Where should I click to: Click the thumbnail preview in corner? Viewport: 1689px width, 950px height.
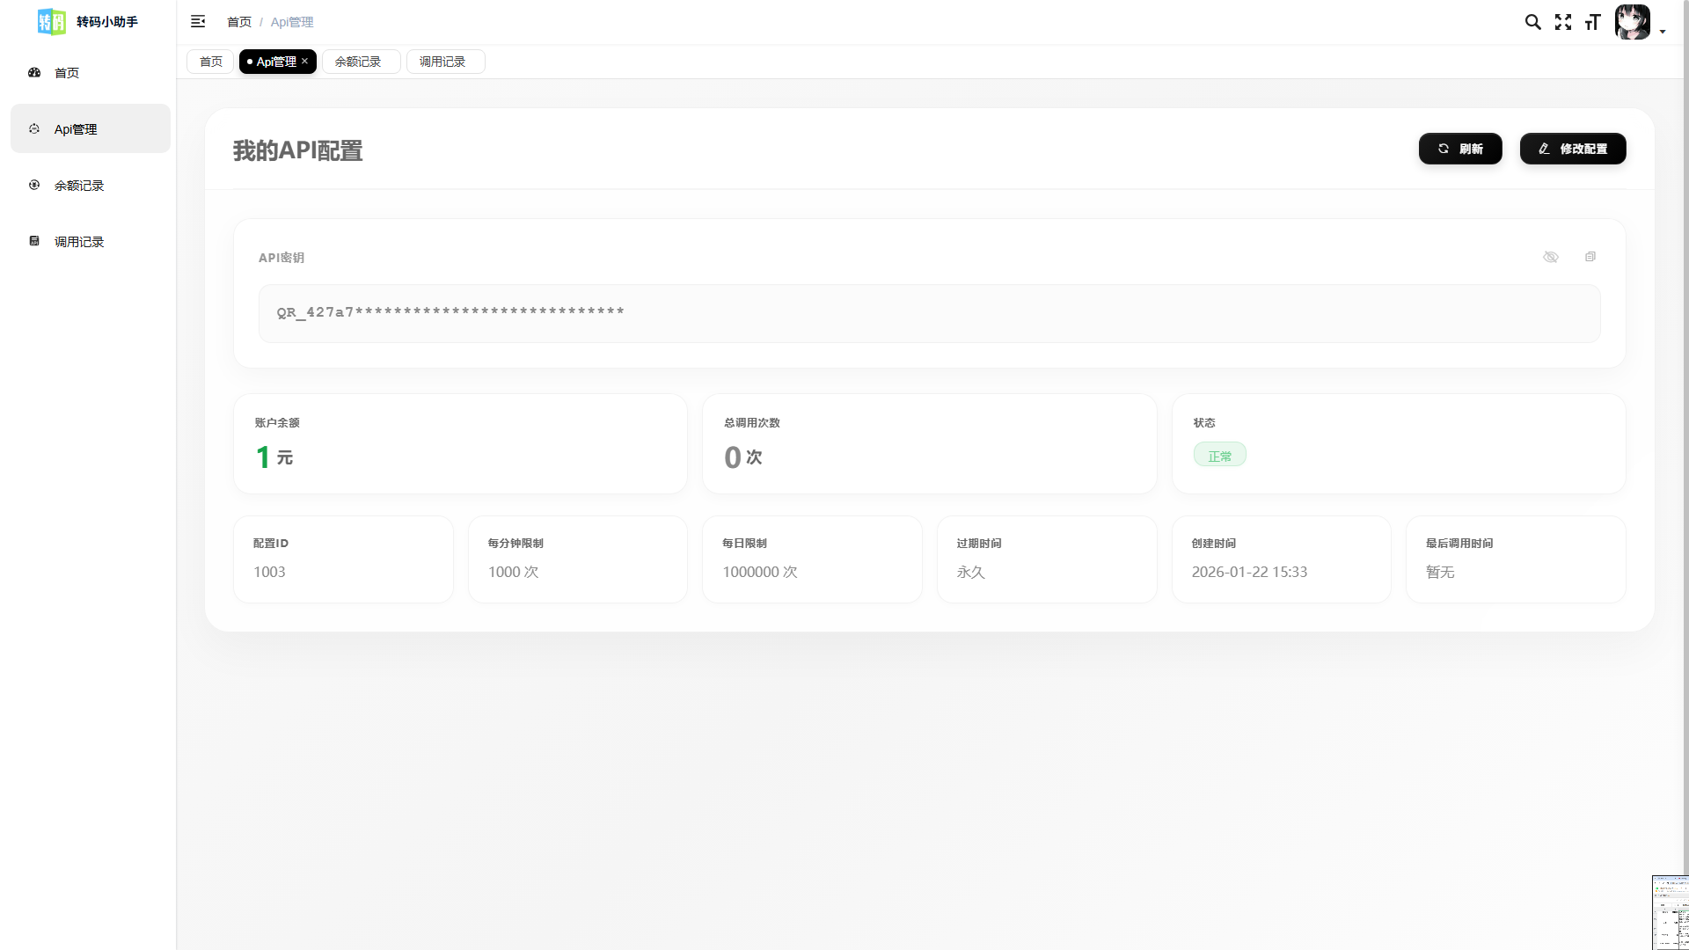pyautogui.click(x=1670, y=912)
